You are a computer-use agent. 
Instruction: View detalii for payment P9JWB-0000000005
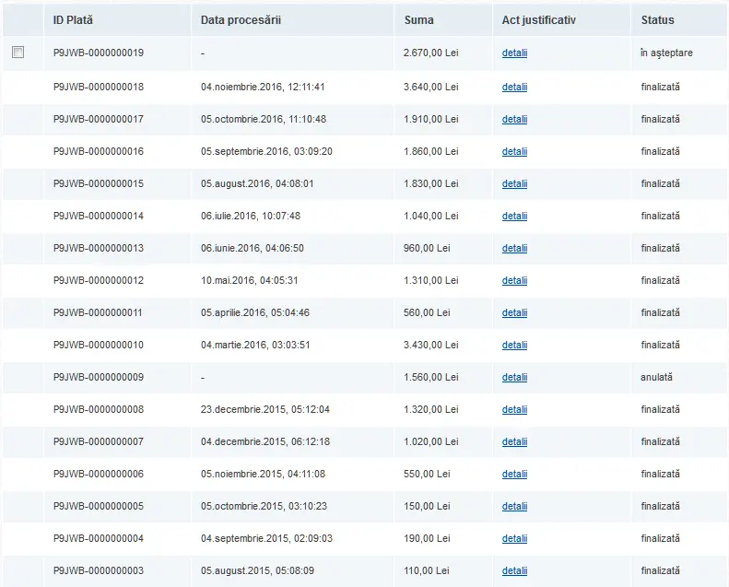click(514, 506)
